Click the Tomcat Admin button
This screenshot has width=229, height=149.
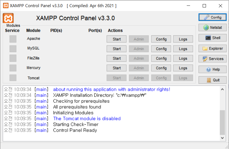point(139,78)
